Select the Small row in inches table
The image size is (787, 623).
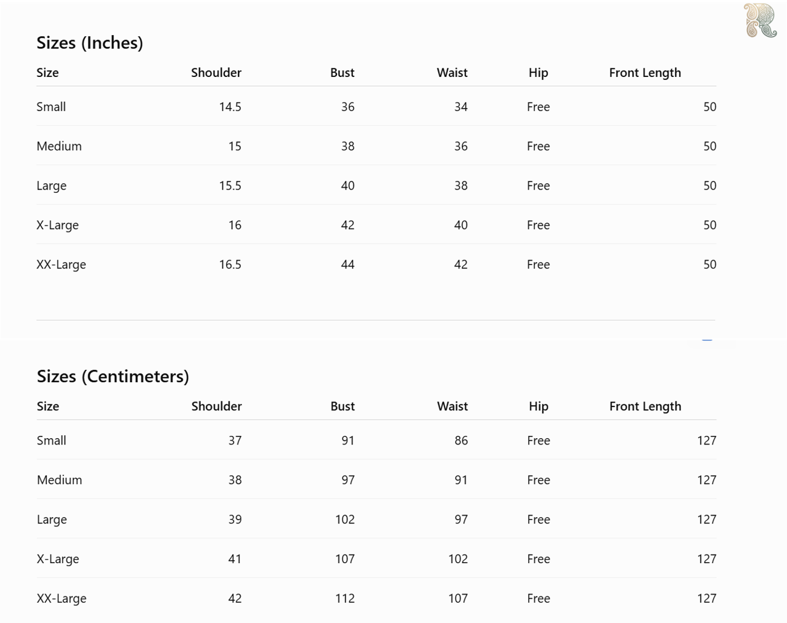[377, 107]
